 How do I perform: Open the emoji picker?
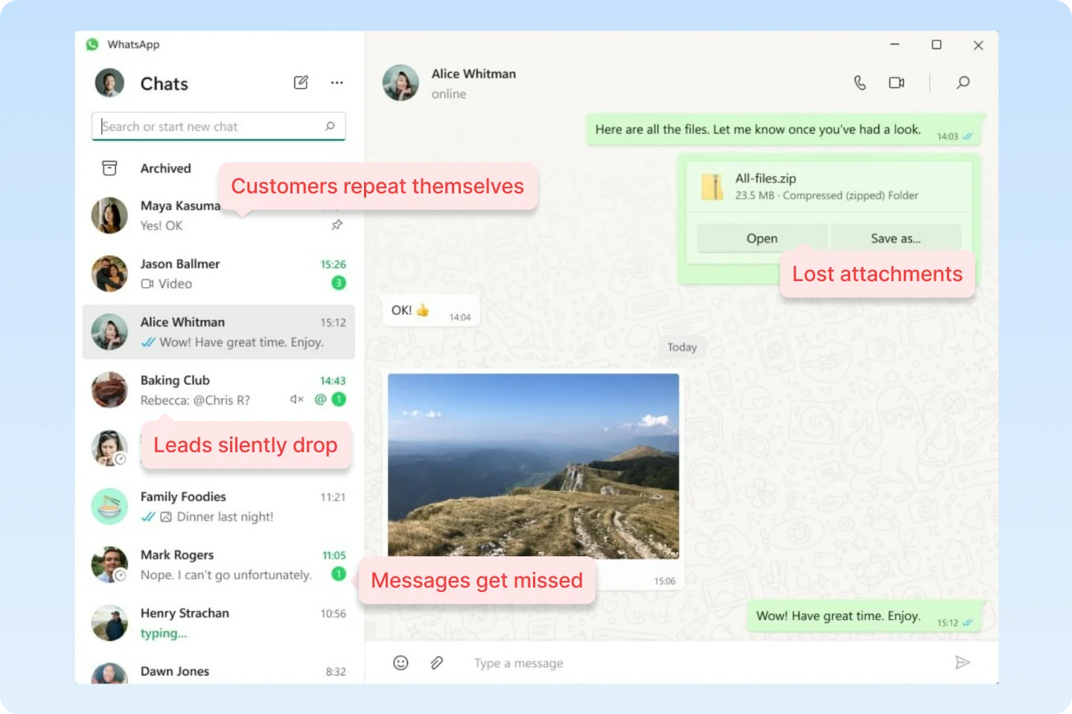click(401, 663)
